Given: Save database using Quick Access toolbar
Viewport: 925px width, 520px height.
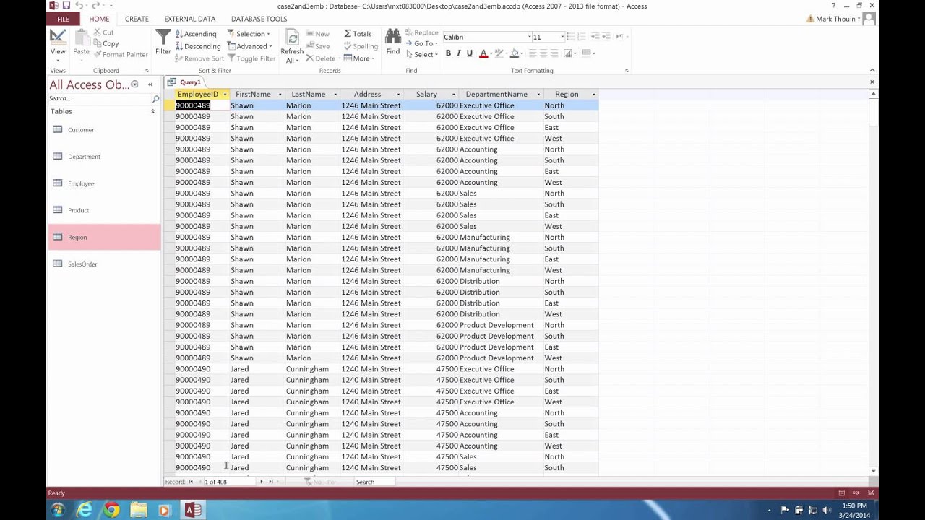Looking at the screenshot, I should [x=67, y=6].
